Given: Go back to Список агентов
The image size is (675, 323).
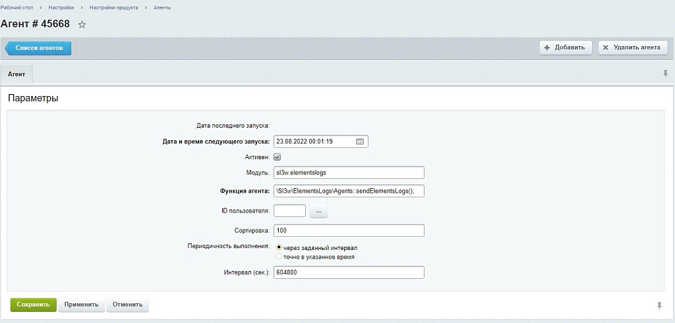Looking at the screenshot, I should (x=38, y=48).
